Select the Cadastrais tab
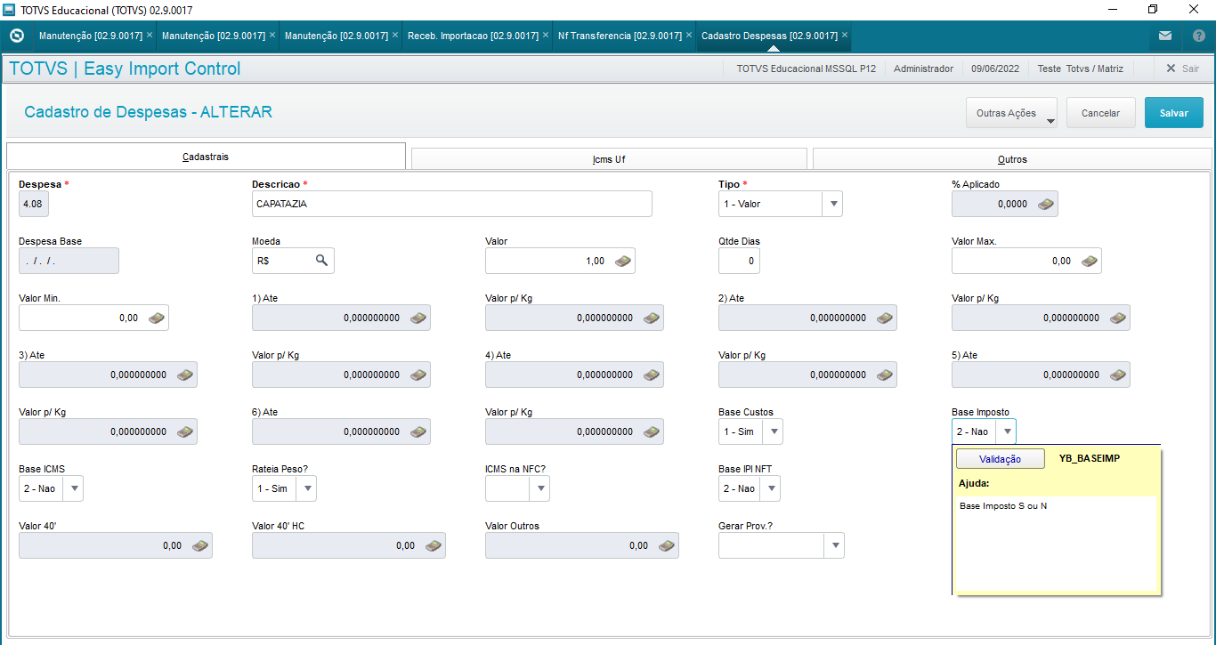Image resolution: width=1216 pixels, height=645 pixels. pos(206,156)
